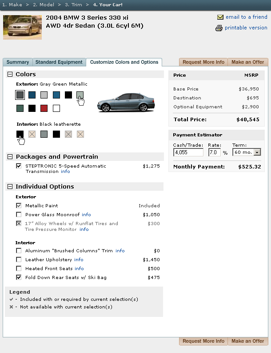Click top Request More Info button

203,62
